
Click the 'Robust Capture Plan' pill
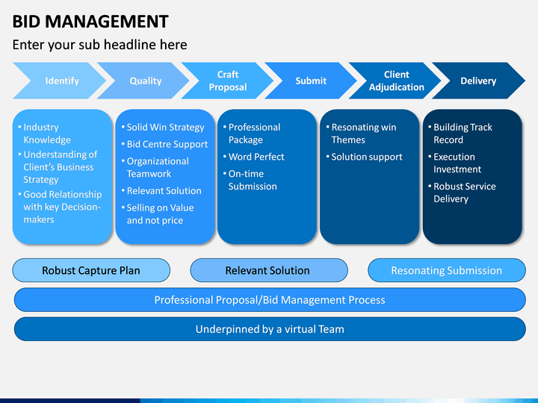[x=91, y=270]
